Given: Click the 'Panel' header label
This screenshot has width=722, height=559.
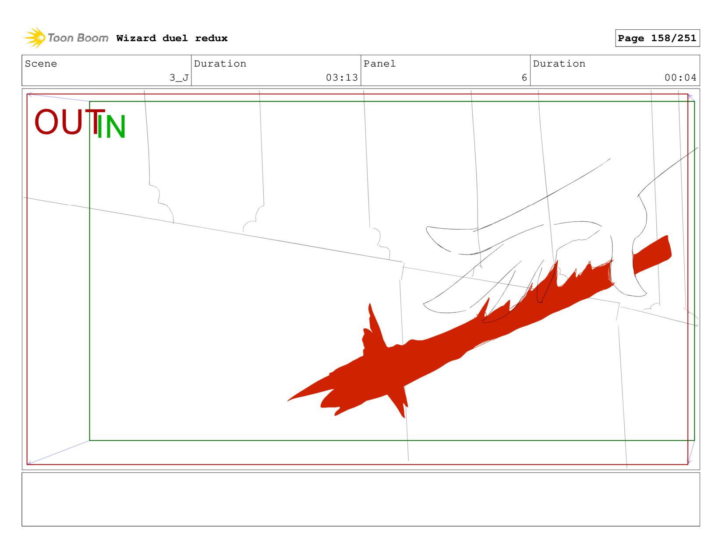Looking at the screenshot, I should pos(379,64).
